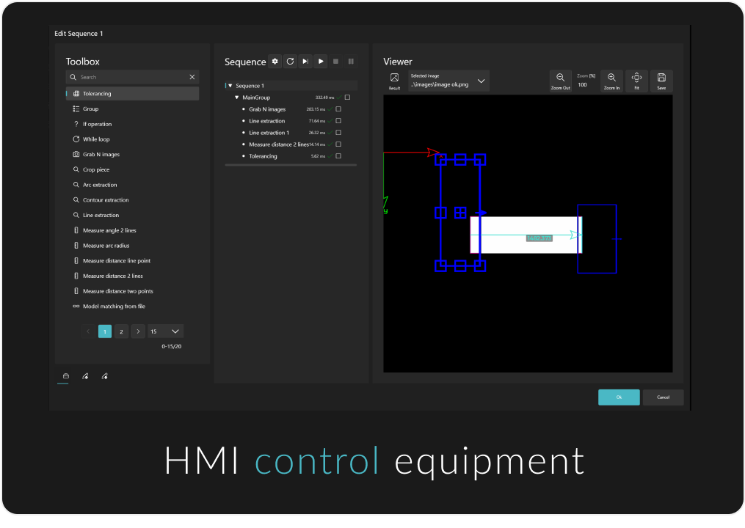The image size is (745, 528).
Task: Clear the Toolbox search with the X
Action: pyautogui.click(x=192, y=77)
